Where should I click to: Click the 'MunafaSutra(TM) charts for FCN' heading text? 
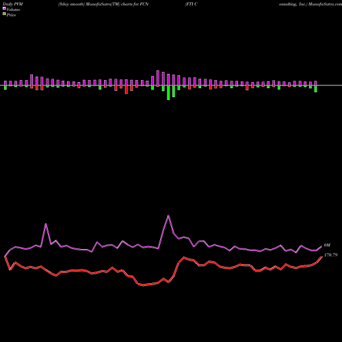(117, 4)
